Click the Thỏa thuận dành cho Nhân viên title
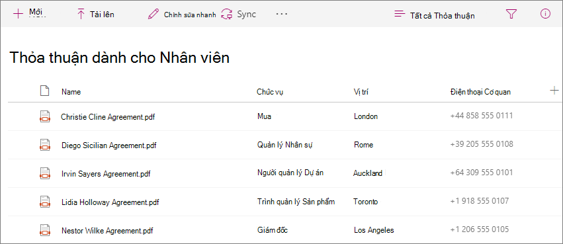Viewport: 563px width, 244px height. pos(119,58)
